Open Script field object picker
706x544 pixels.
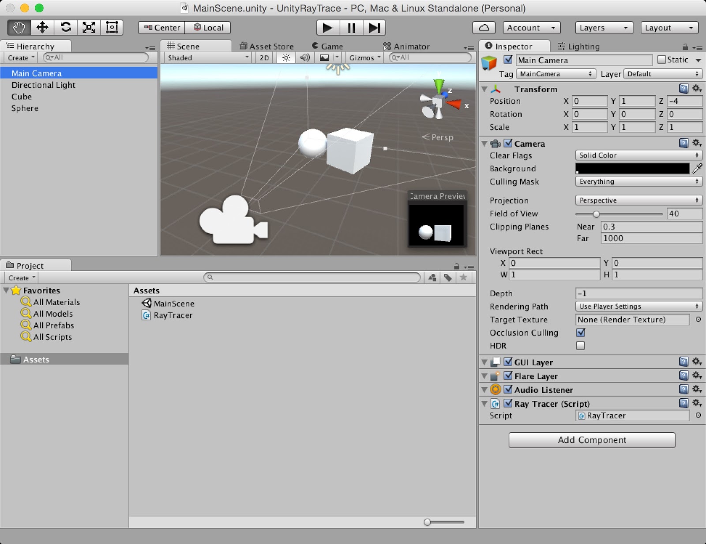(x=698, y=415)
